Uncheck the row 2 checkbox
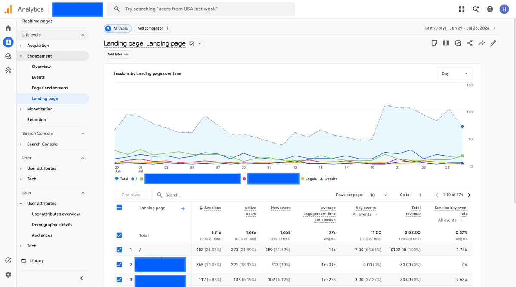The image size is (516, 287). 119,265
